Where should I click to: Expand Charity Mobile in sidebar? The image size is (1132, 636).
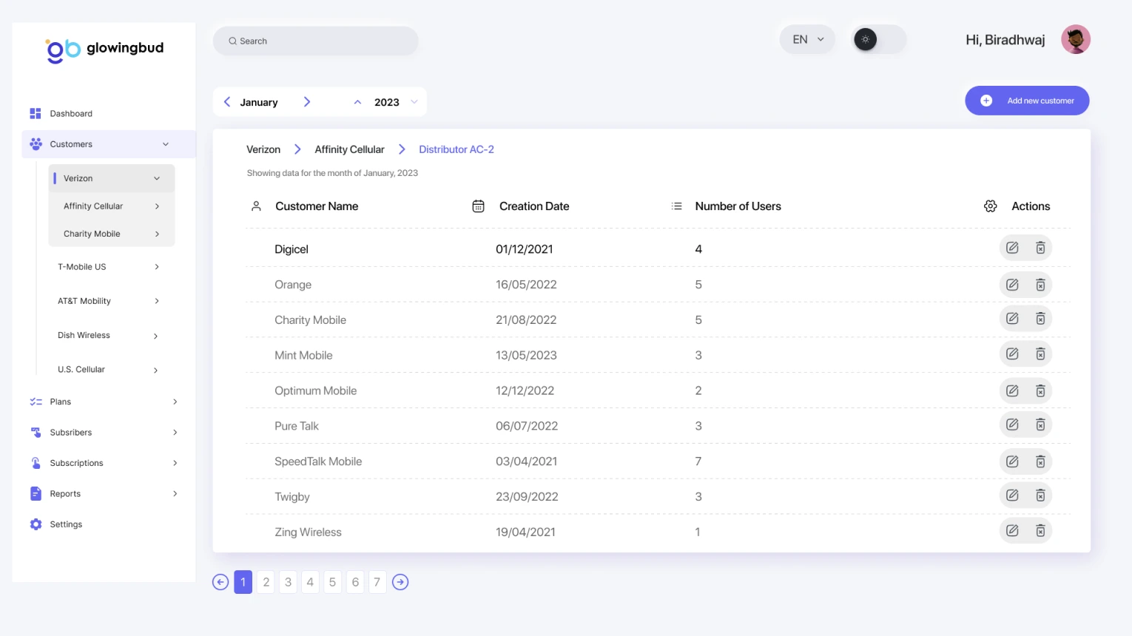(157, 234)
